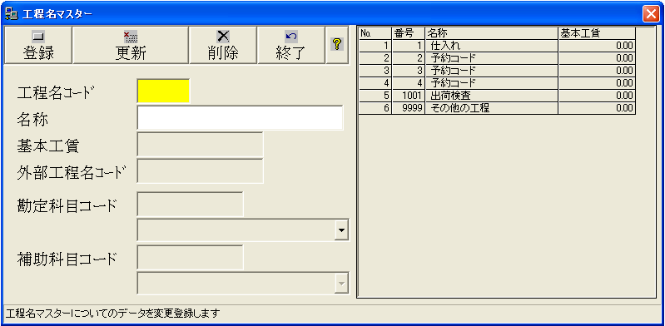Select the 仕入れ row in the table
The width and height of the screenshot is (665, 326).
pyautogui.click(x=497, y=46)
